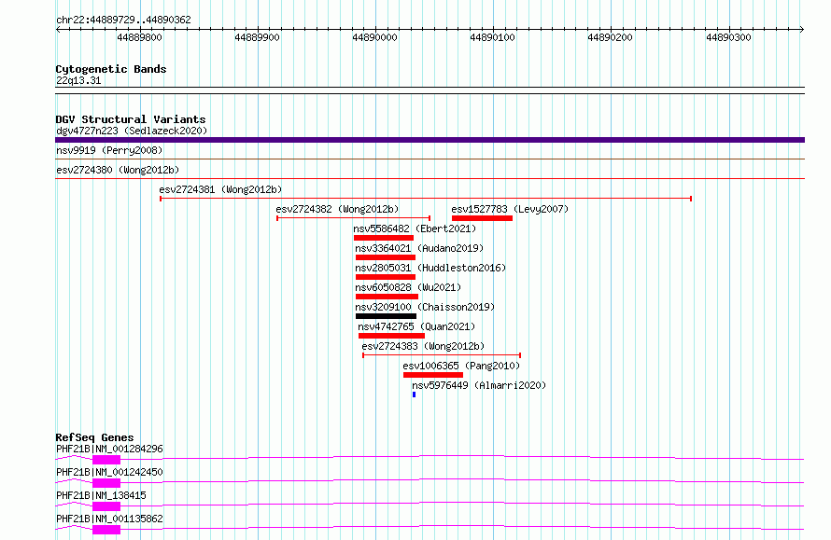
Task: Click the chr22:44889729..44890362 coordinate text
Action: pyautogui.click(x=123, y=21)
